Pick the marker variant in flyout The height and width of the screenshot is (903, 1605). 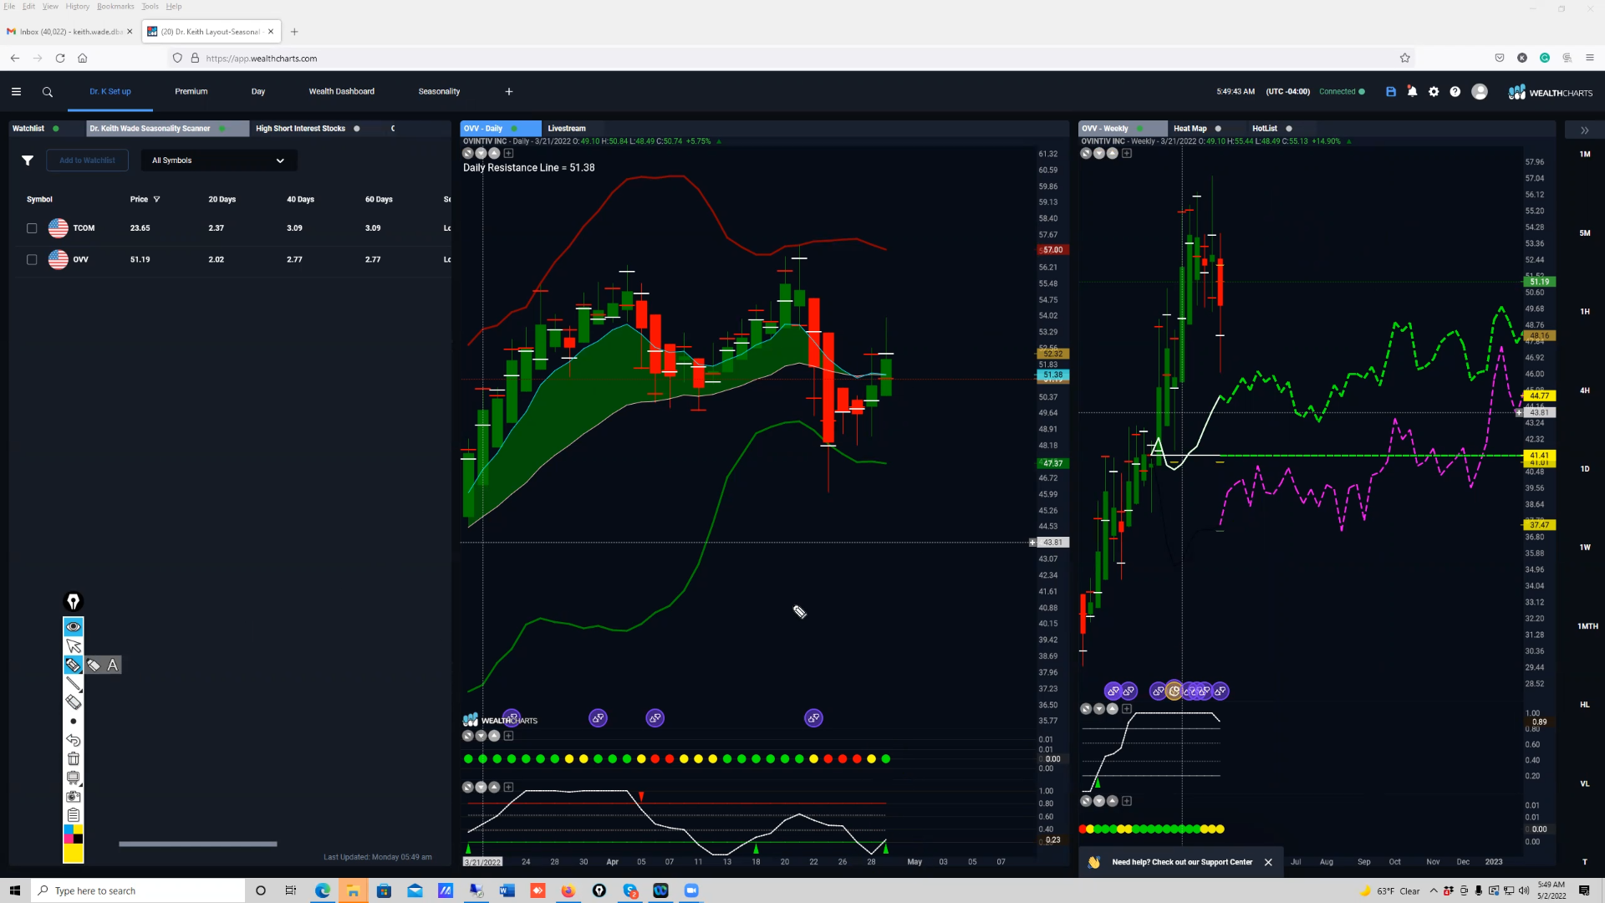[94, 665]
